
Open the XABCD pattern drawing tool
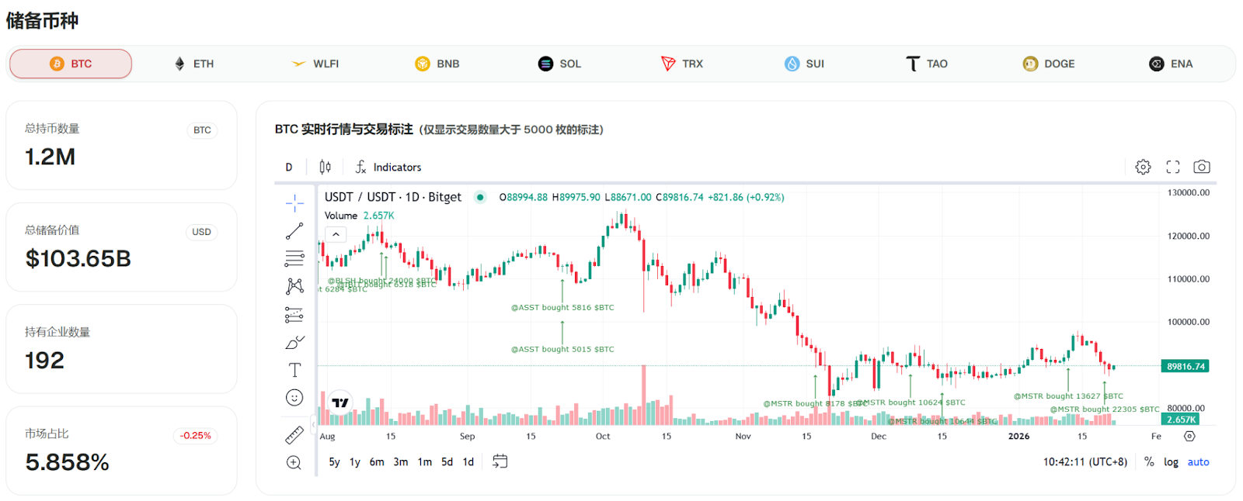pyautogui.click(x=294, y=286)
